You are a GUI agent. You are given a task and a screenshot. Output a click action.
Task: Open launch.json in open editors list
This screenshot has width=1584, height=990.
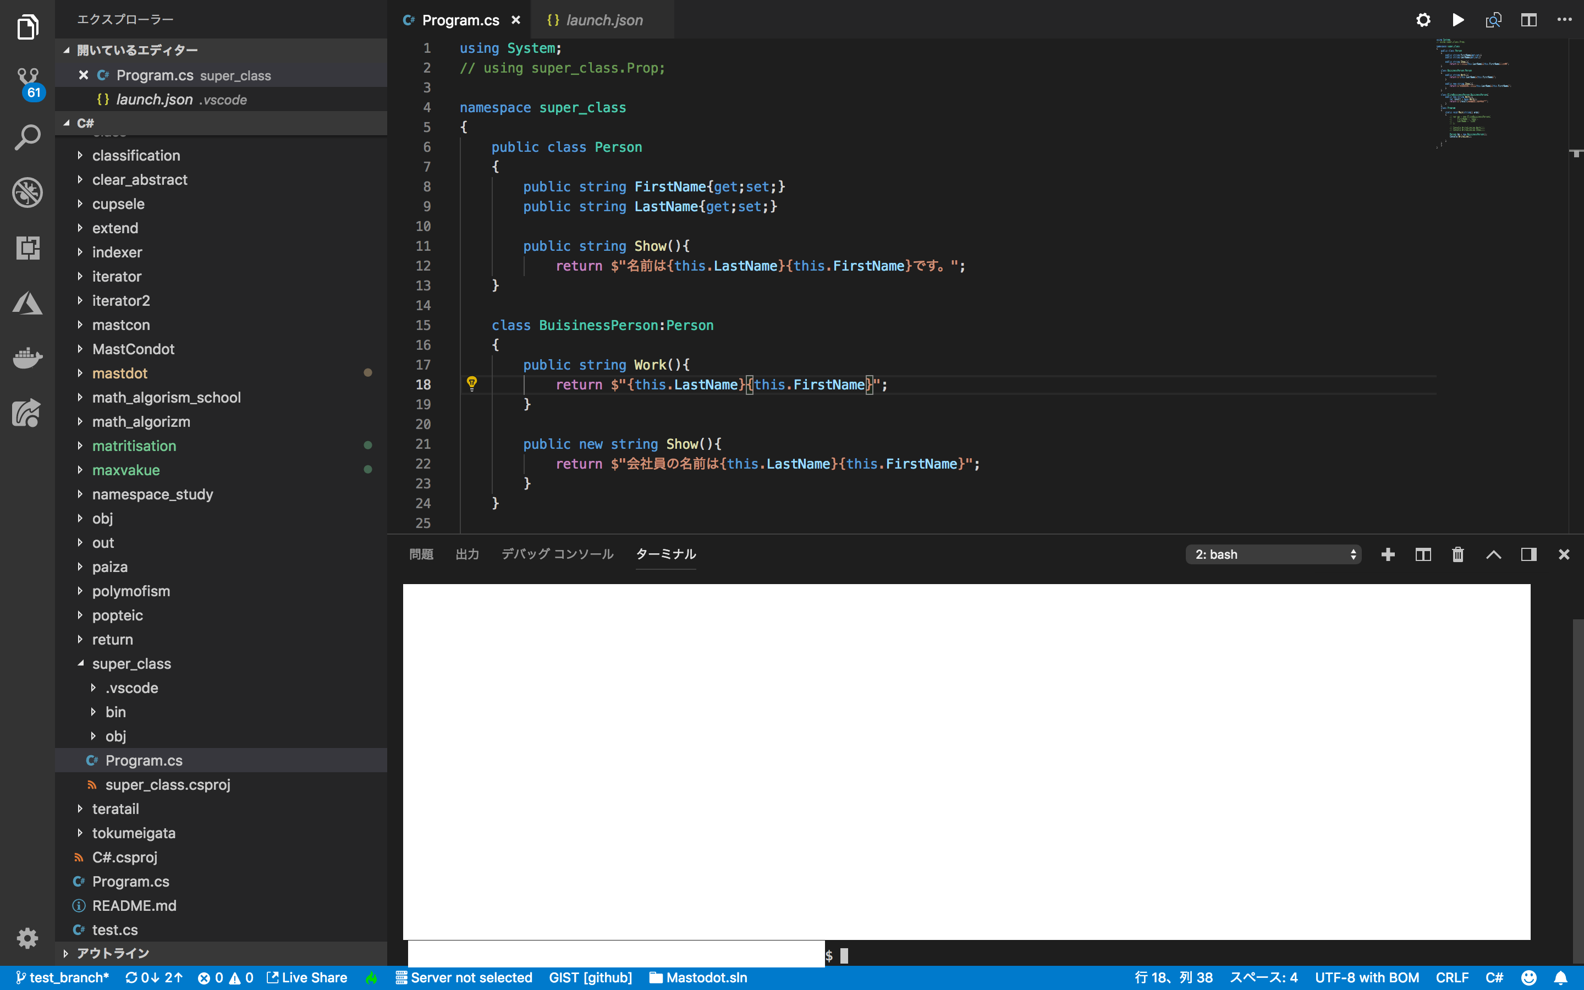point(221,100)
